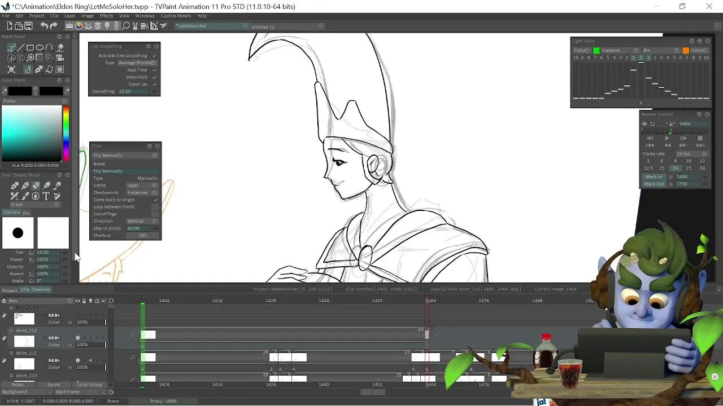Open the Custom Panels menu
723x406 pixels.
176,16
